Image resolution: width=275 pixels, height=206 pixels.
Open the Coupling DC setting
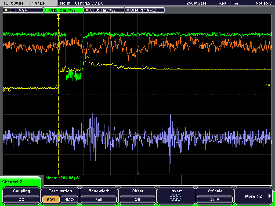(21, 196)
